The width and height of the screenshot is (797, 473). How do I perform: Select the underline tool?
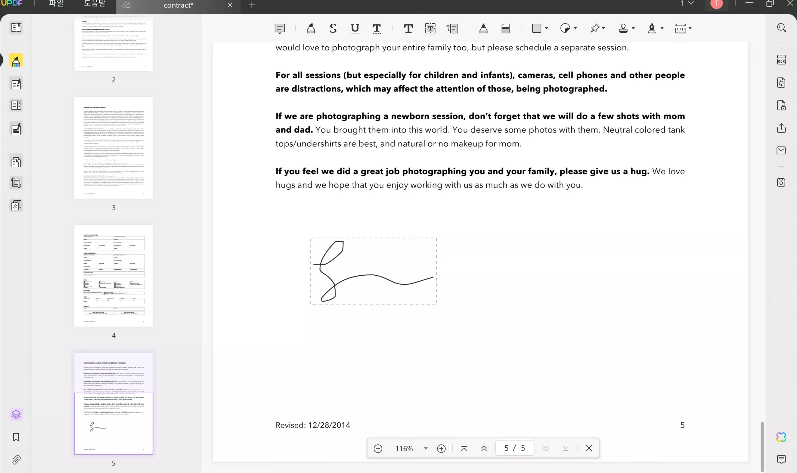[x=355, y=29]
